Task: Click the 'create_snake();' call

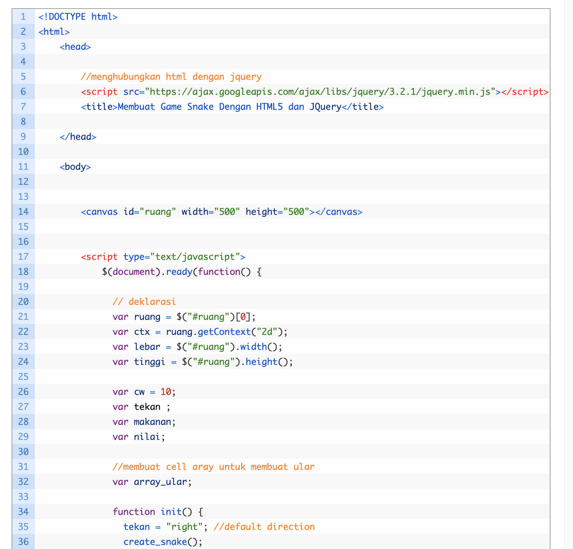Action: [x=163, y=542]
